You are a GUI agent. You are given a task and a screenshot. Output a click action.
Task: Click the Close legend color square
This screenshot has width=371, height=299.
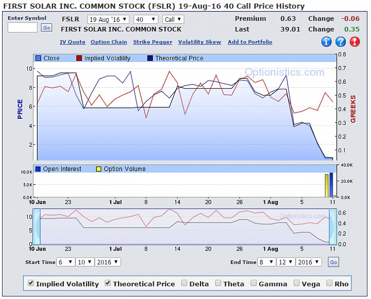pos(38,58)
